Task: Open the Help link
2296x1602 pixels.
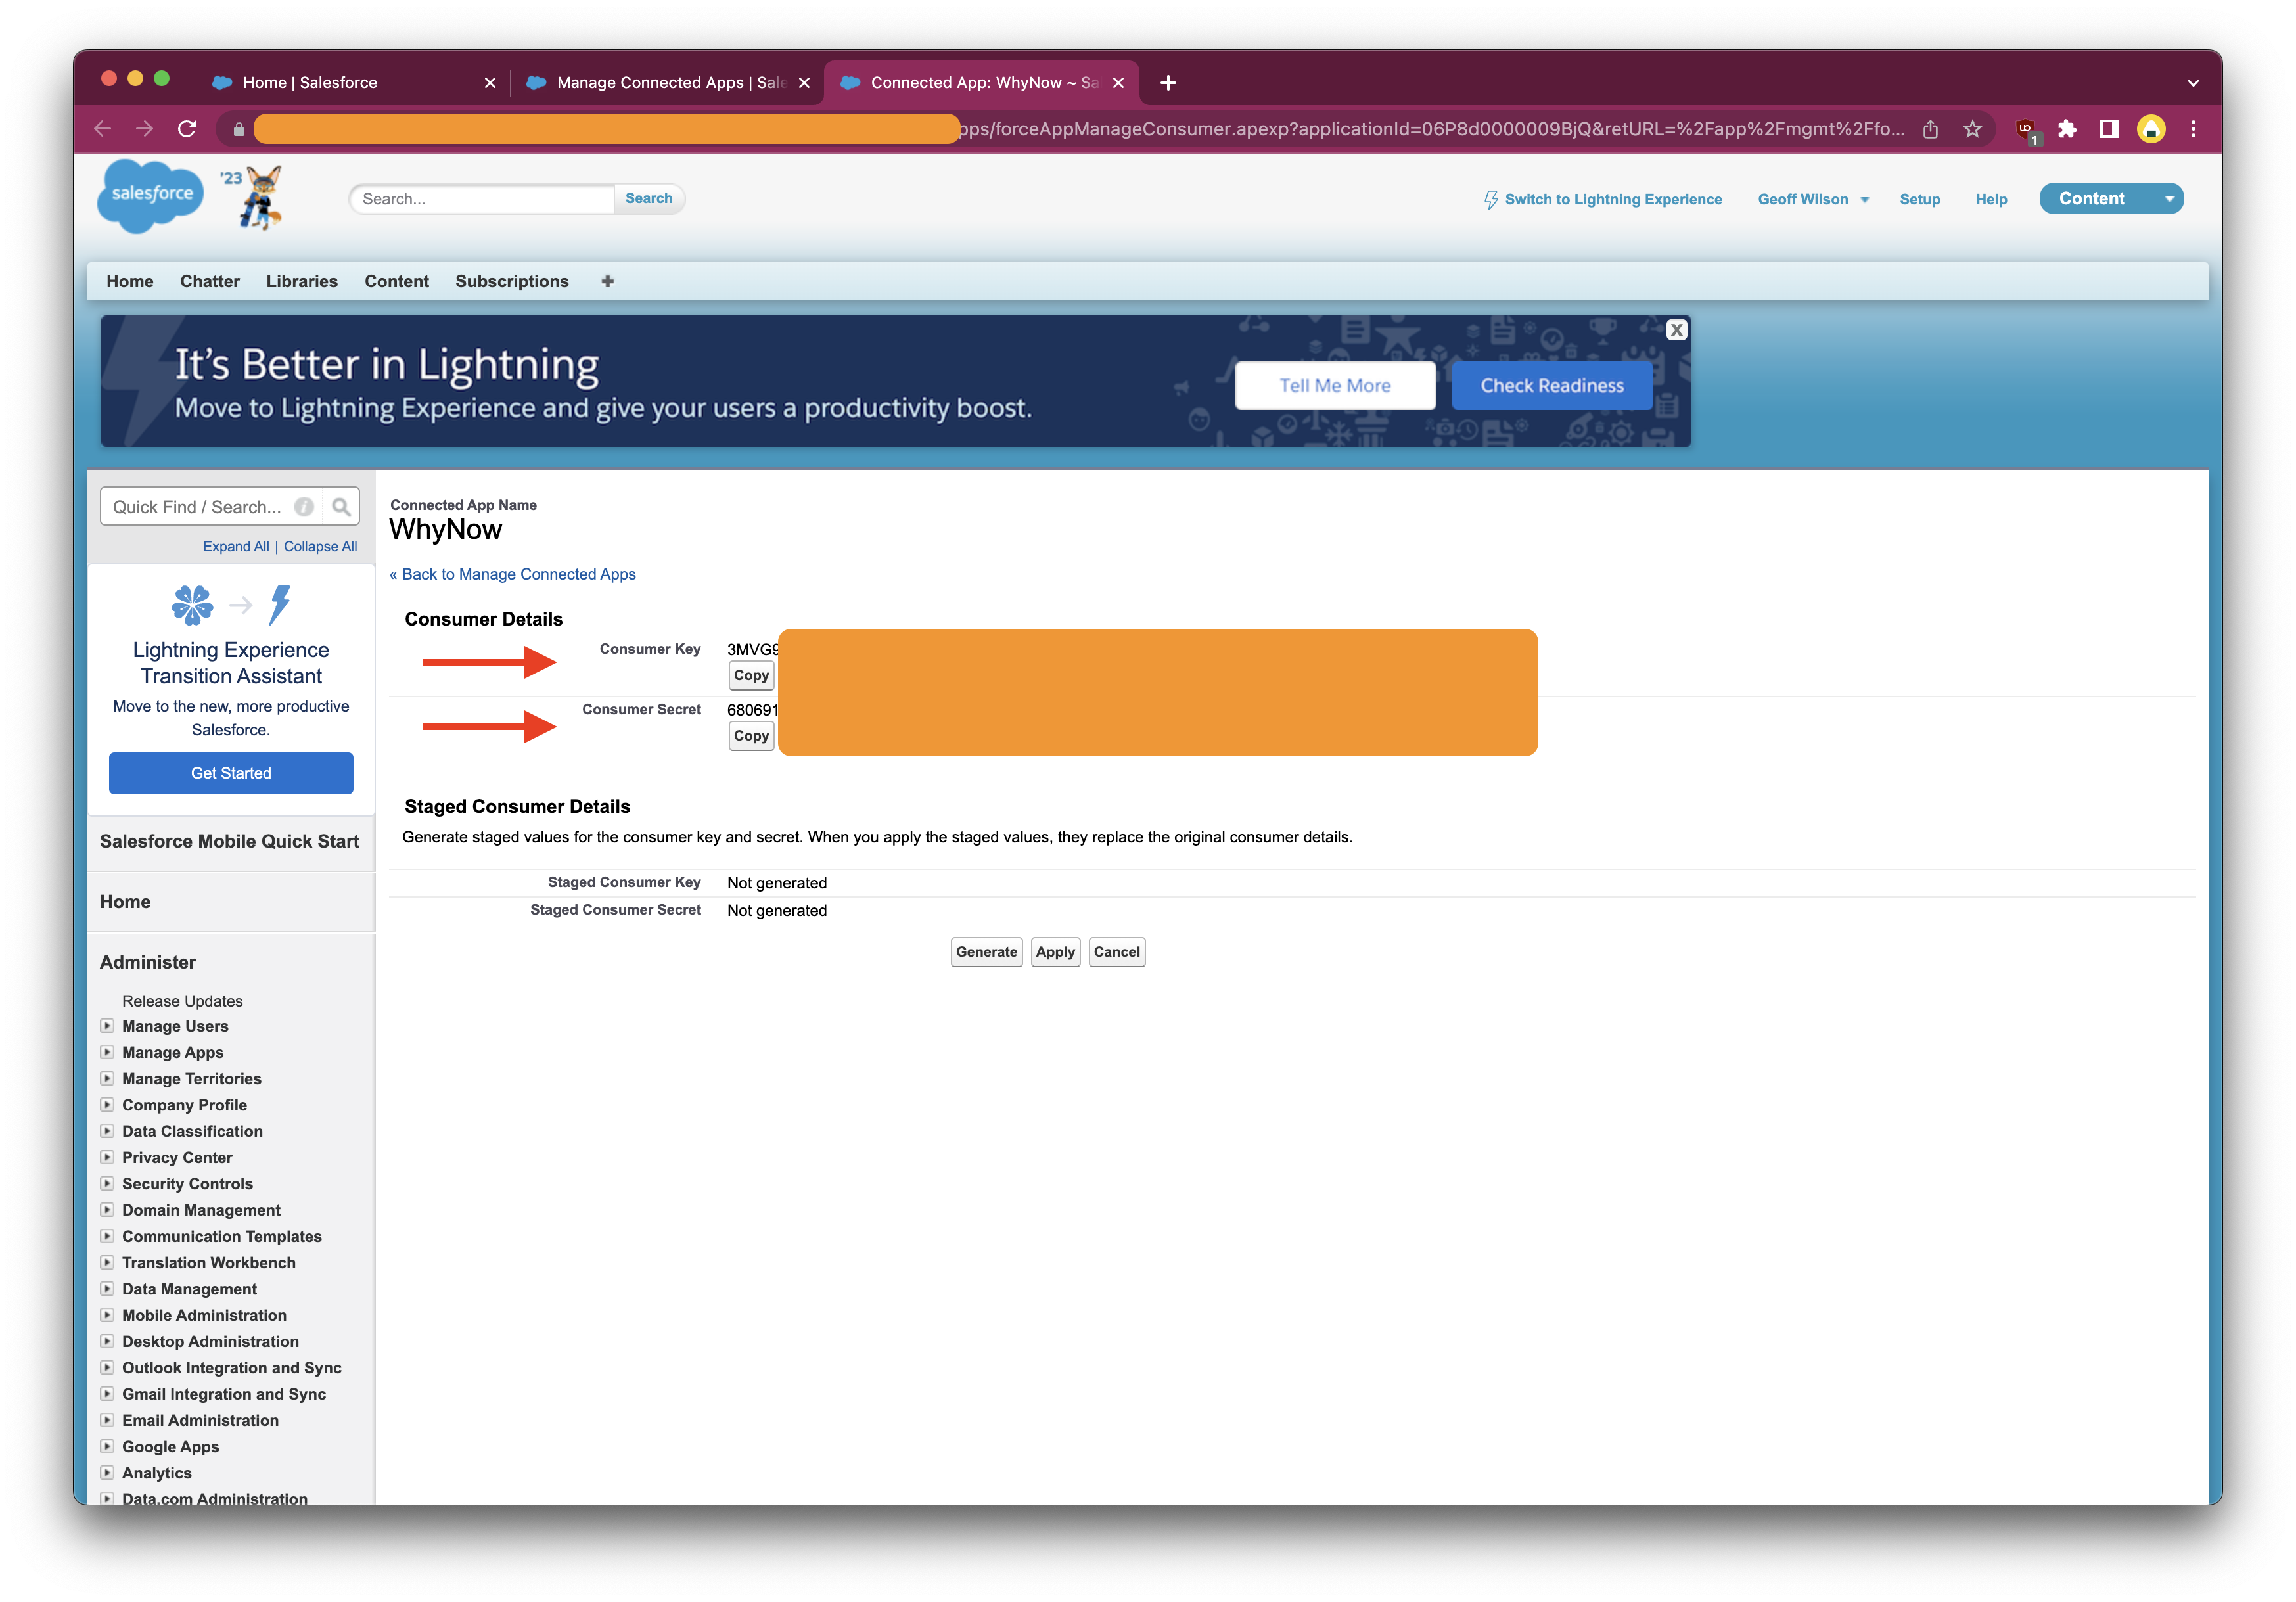Action: coord(1991,199)
